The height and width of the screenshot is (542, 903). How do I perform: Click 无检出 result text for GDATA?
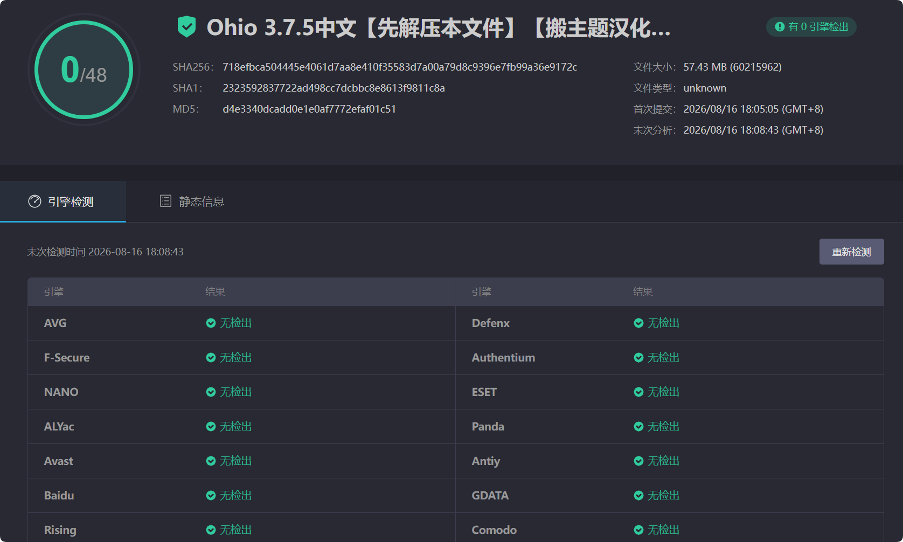click(x=664, y=495)
